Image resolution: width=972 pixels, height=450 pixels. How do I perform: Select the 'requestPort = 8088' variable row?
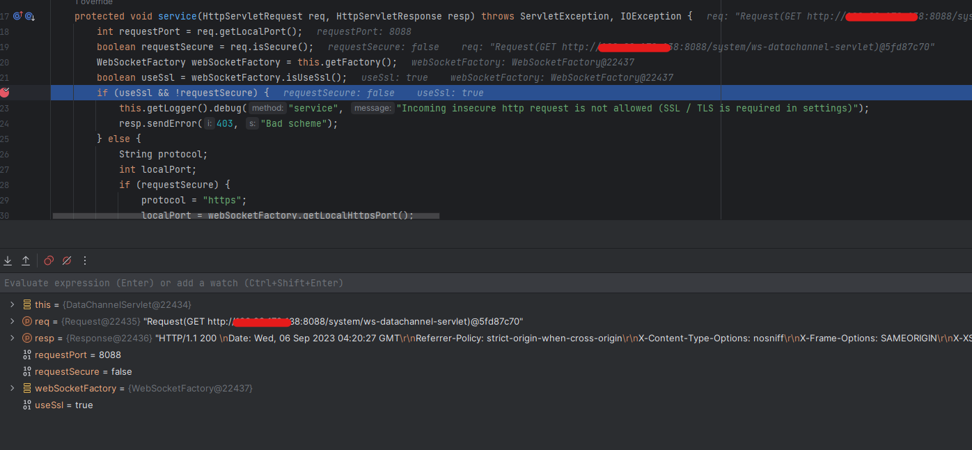coord(486,355)
